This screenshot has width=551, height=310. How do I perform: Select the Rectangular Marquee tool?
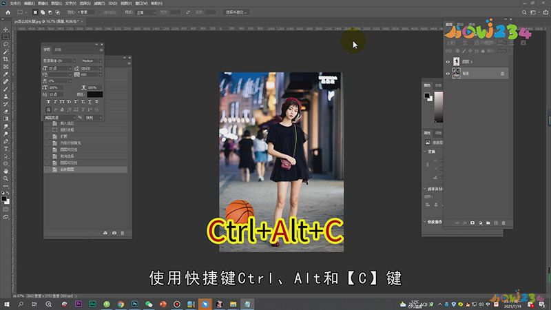(x=6, y=37)
